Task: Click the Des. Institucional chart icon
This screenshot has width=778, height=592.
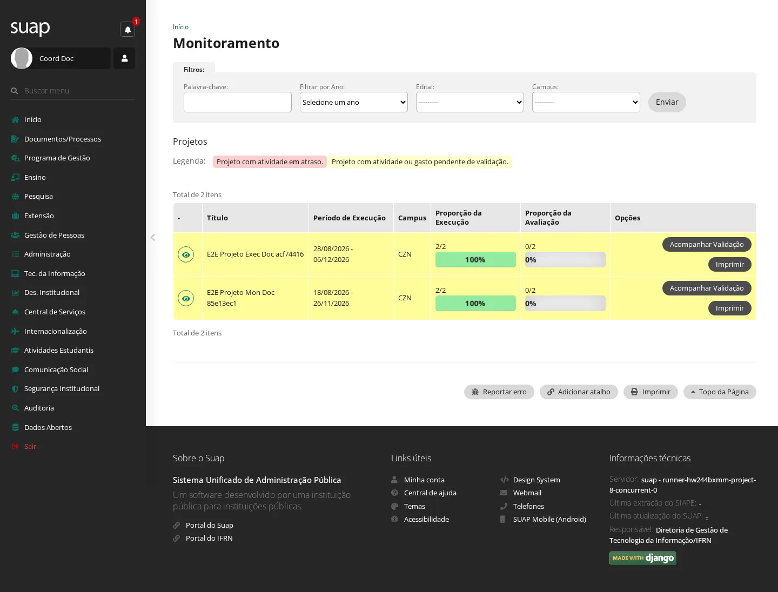Action: [x=15, y=293]
